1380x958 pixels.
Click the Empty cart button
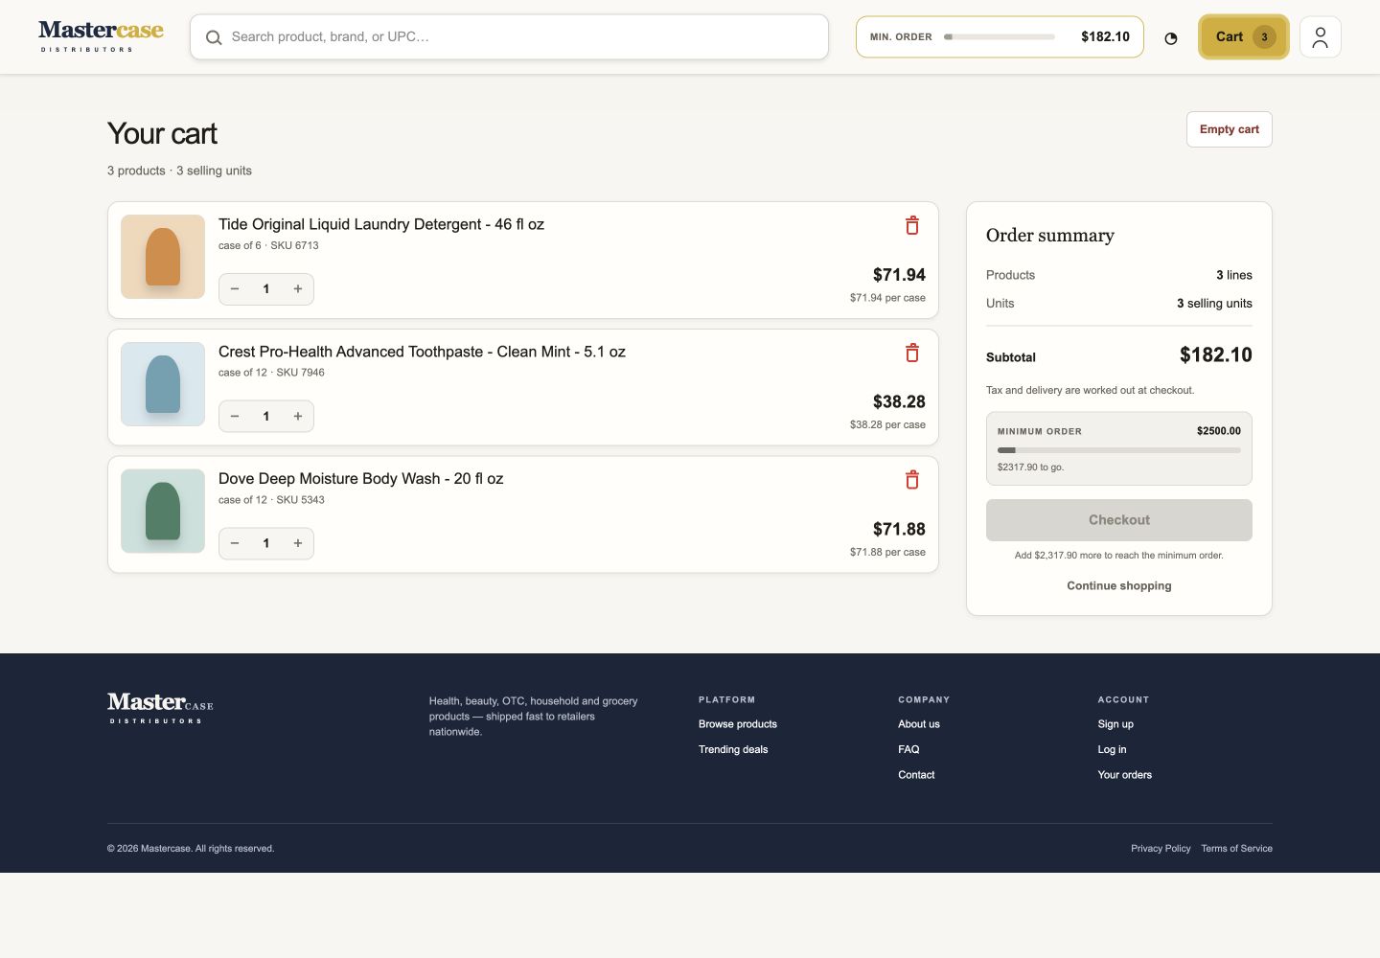pyautogui.click(x=1230, y=129)
